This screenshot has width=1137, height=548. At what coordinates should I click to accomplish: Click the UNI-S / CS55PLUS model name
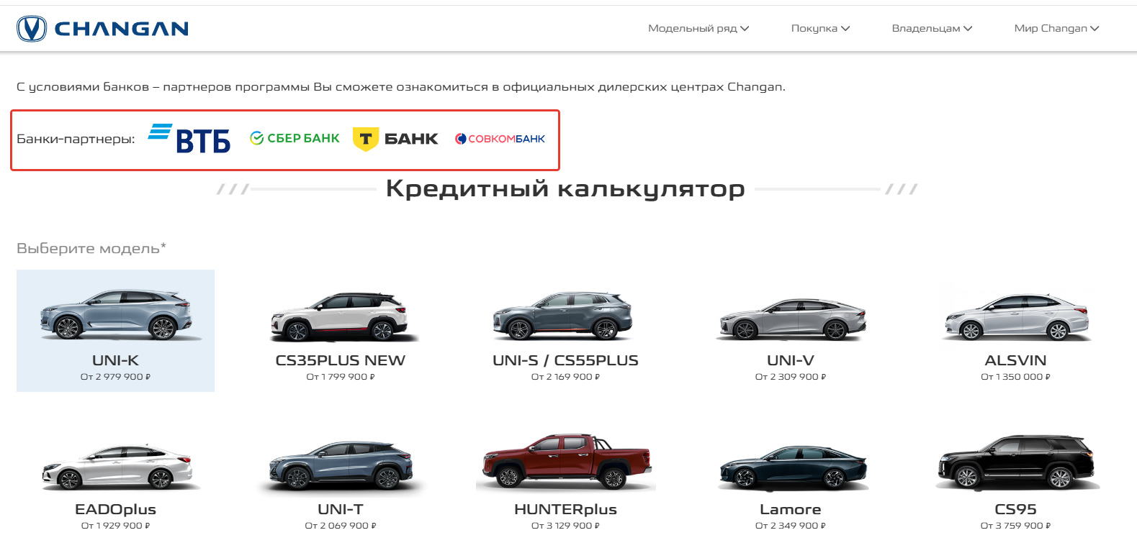(565, 360)
